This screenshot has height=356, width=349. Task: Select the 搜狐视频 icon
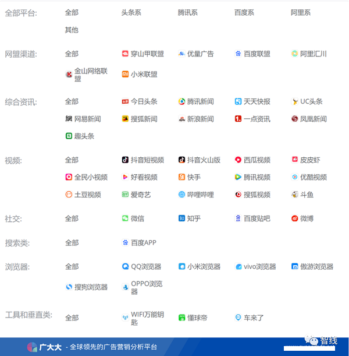pos(238,195)
